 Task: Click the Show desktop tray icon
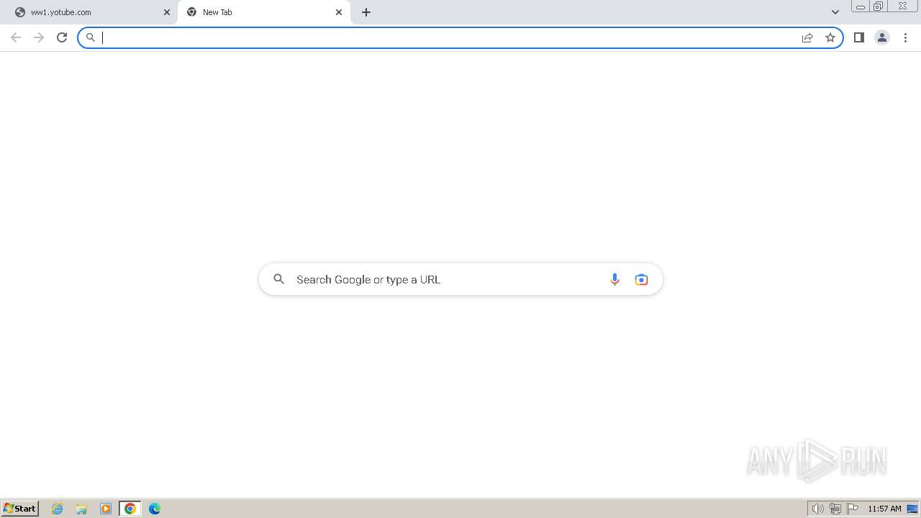[x=912, y=509]
